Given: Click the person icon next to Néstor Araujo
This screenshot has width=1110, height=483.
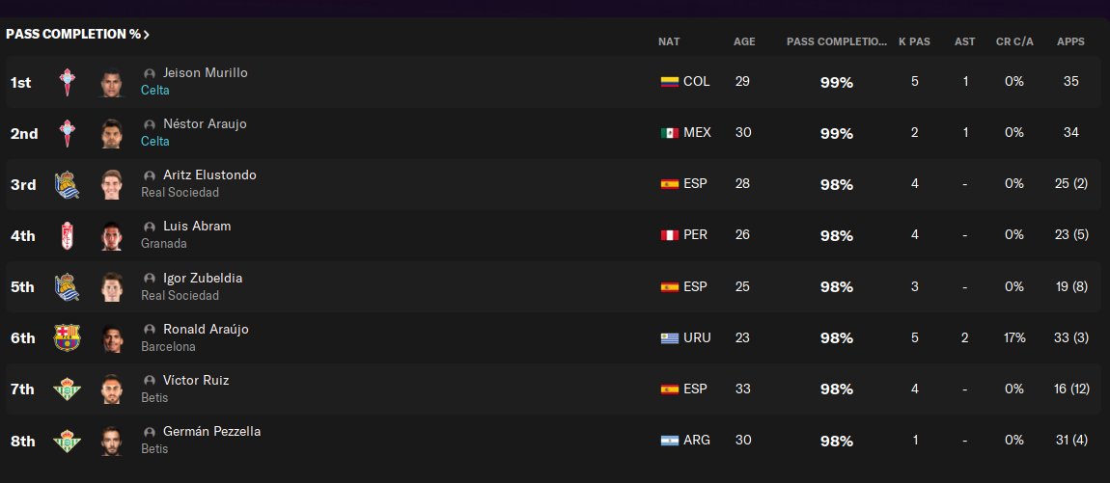Looking at the screenshot, I should [x=150, y=124].
